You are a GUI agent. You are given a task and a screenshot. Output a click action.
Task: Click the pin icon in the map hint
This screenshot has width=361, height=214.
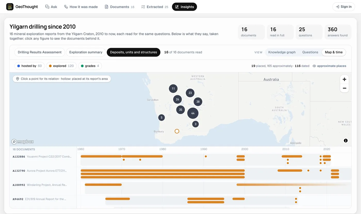click(18, 79)
